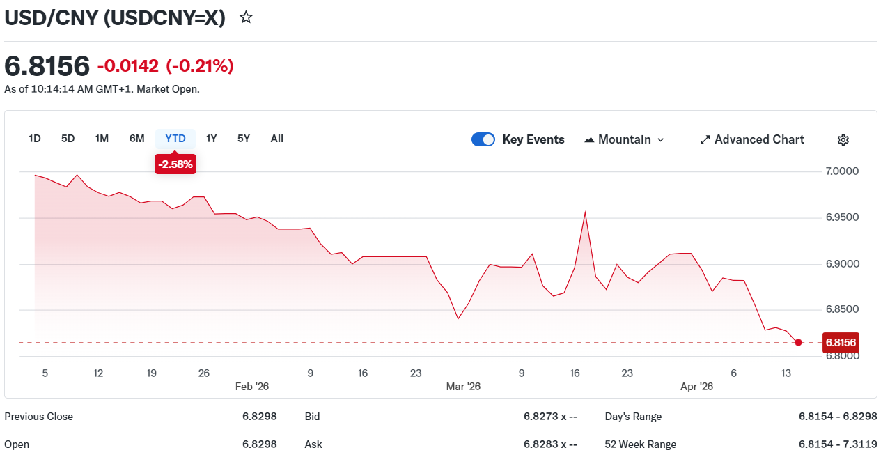Select the YTD range tab
890x464 pixels.
pyautogui.click(x=175, y=139)
